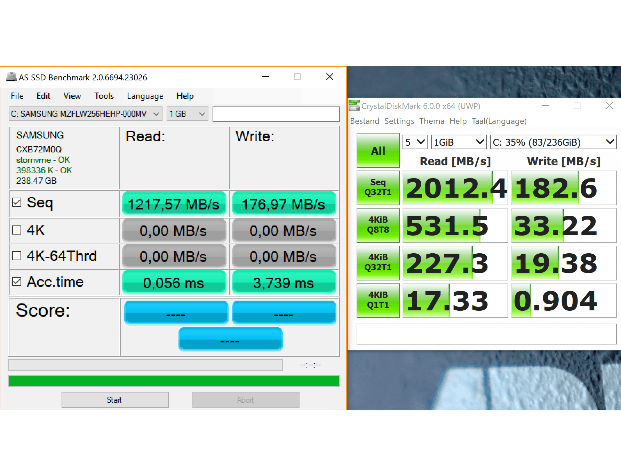
Task: Click the Acc.time read value 0,056 ms
Action: point(174,283)
